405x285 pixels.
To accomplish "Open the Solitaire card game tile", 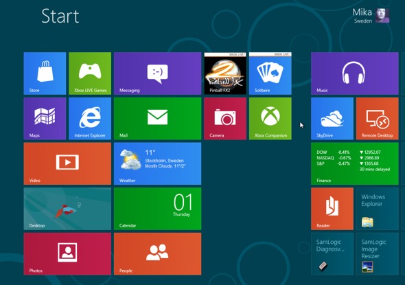I will (270, 73).
